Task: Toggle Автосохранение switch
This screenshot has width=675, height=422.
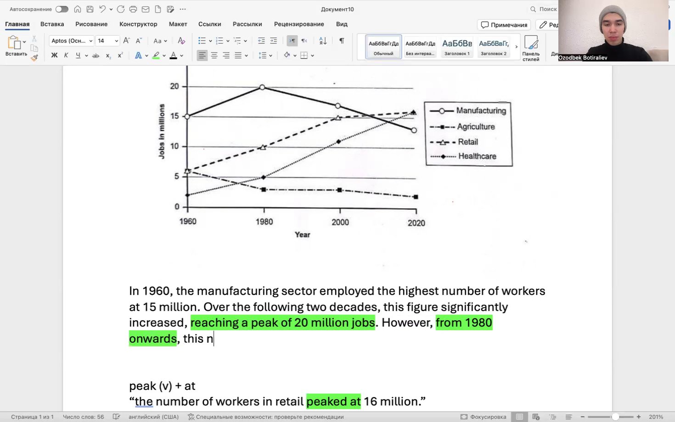Action: [x=62, y=9]
